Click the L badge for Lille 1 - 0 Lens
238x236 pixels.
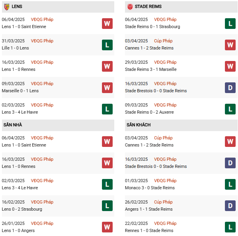107,45
